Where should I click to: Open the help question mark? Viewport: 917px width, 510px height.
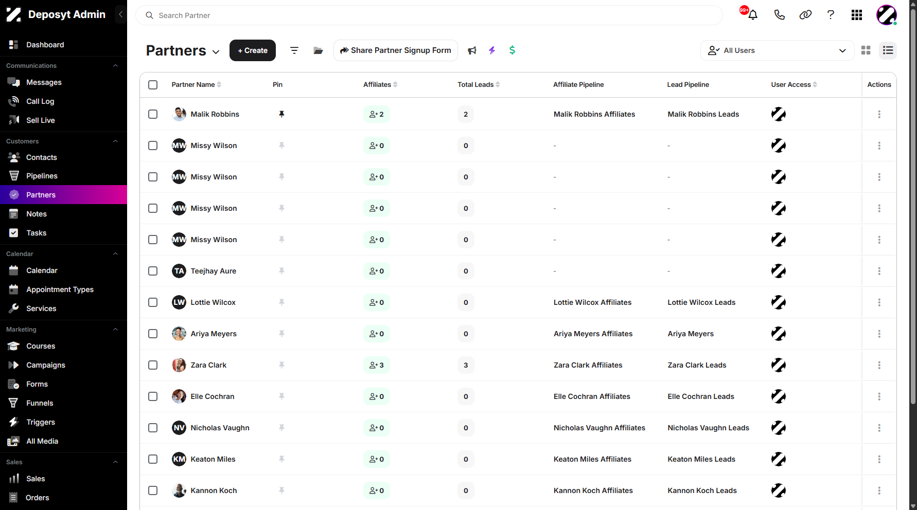coord(831,15)
